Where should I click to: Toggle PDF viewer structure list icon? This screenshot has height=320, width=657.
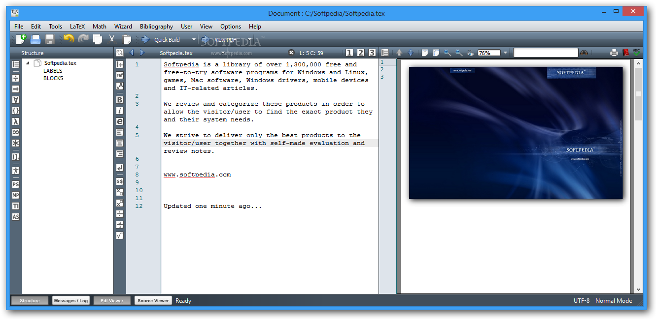(385, 53)
